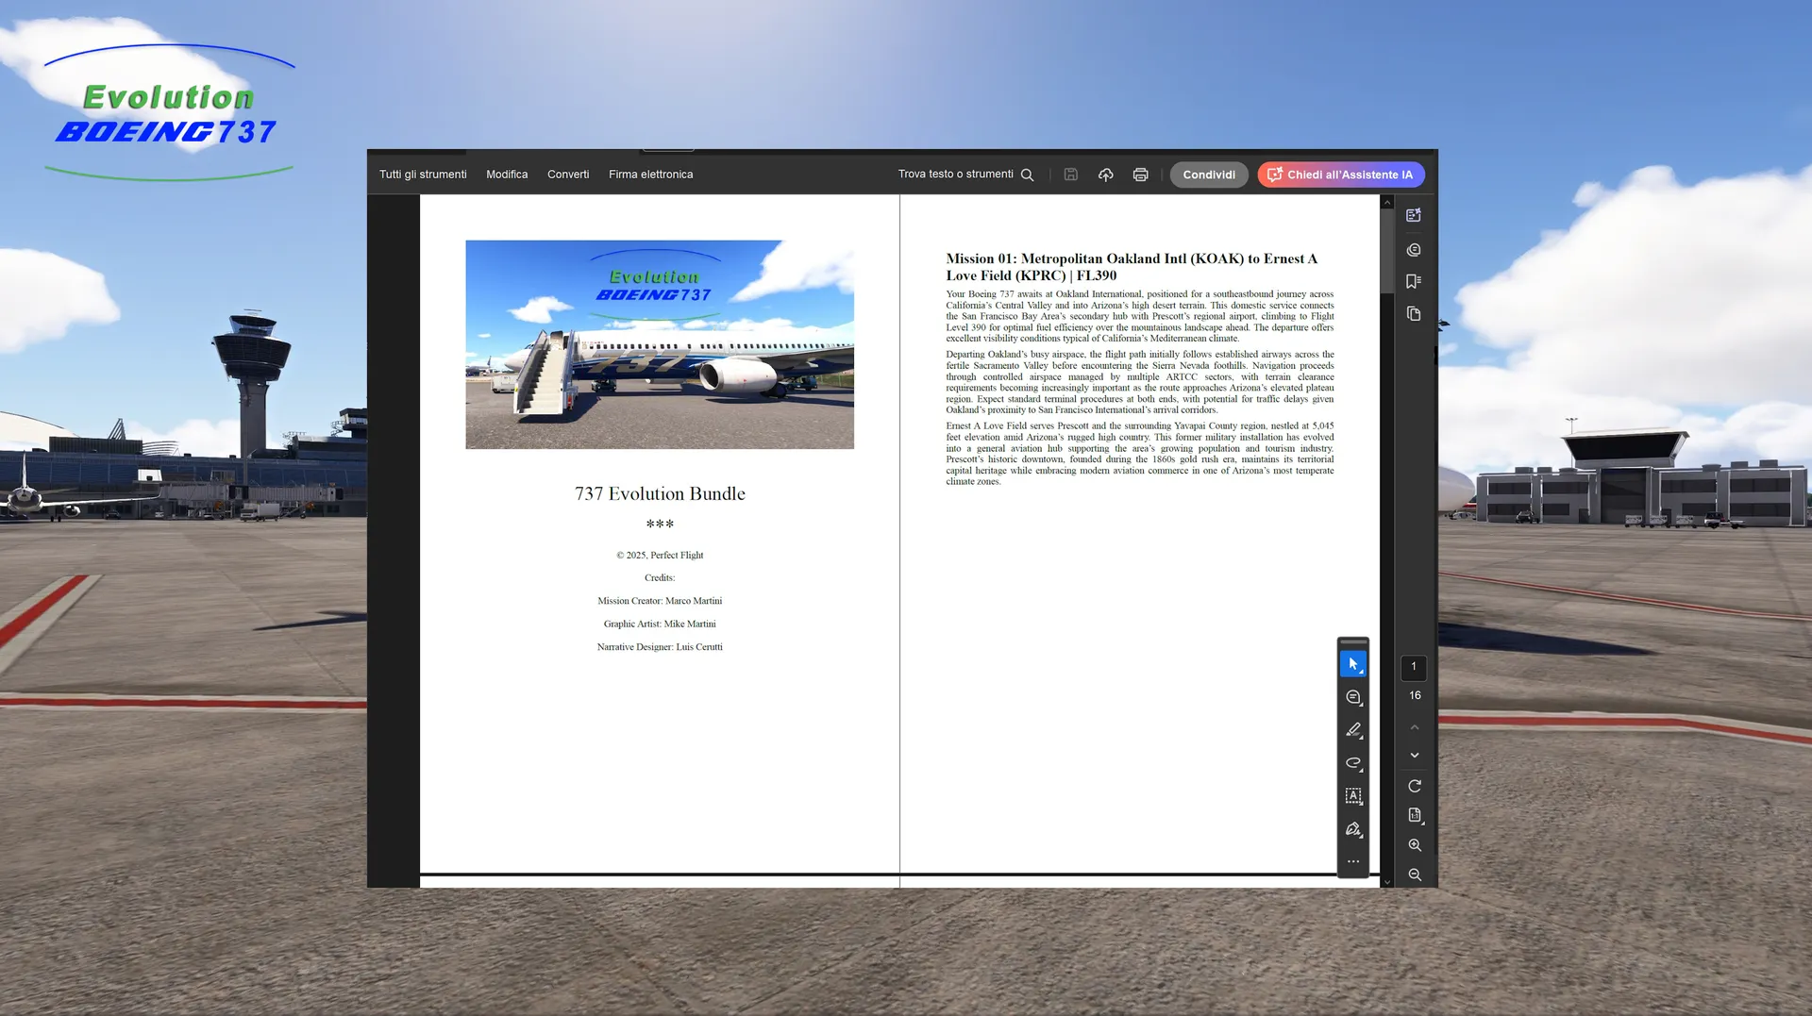Click the save disk icon

1071,175
